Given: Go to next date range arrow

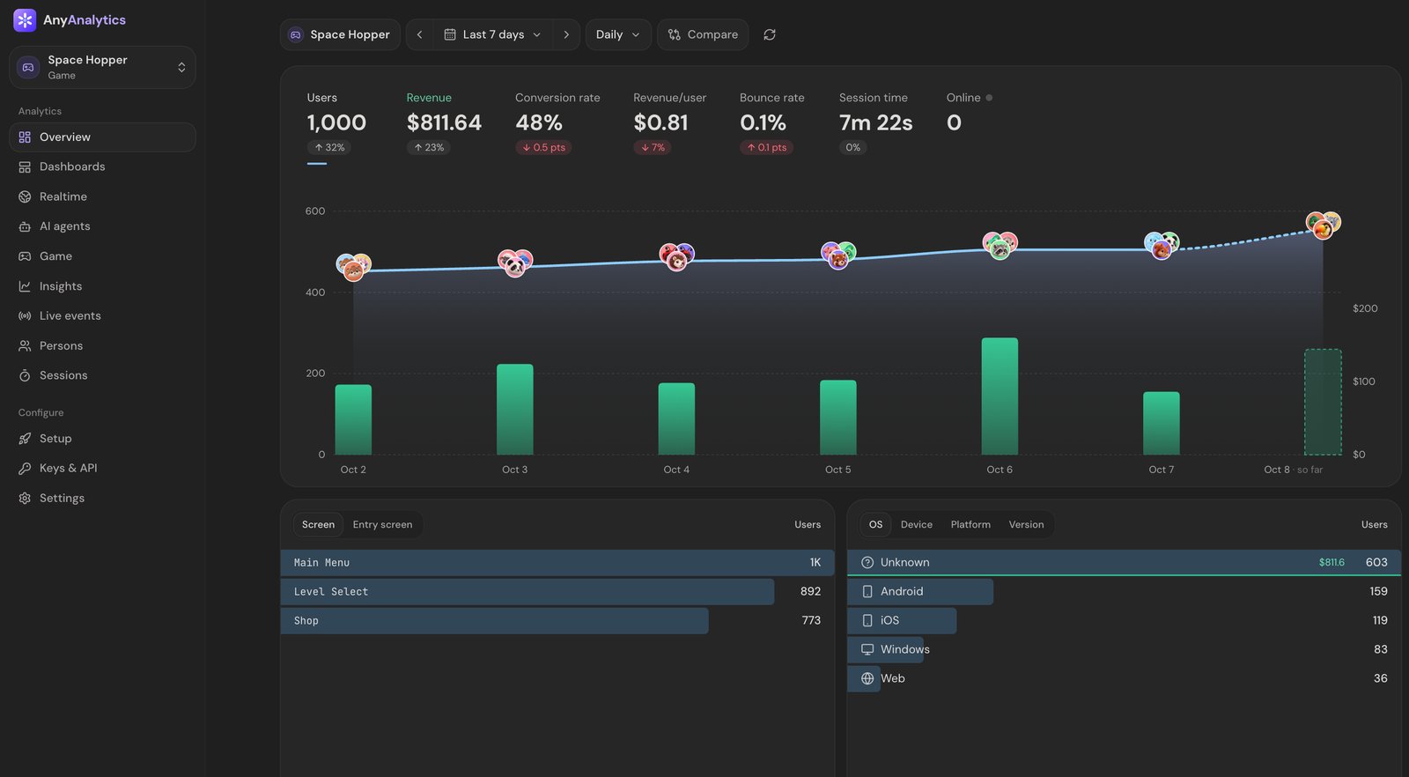Looking at the screenshot, I should click(x=566, y=34).
